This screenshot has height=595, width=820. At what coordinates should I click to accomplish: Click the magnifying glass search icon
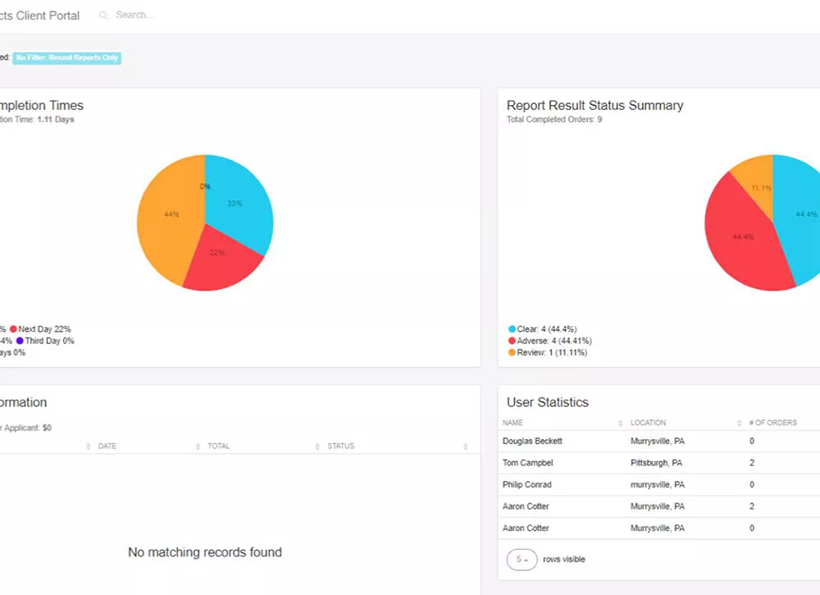coord(103,16)
